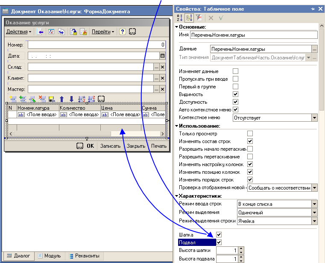Sort properties alphabetically in properties panel
Image resolution: width=325 pixels, height=263 pixels.
click(x=180, y=18)
